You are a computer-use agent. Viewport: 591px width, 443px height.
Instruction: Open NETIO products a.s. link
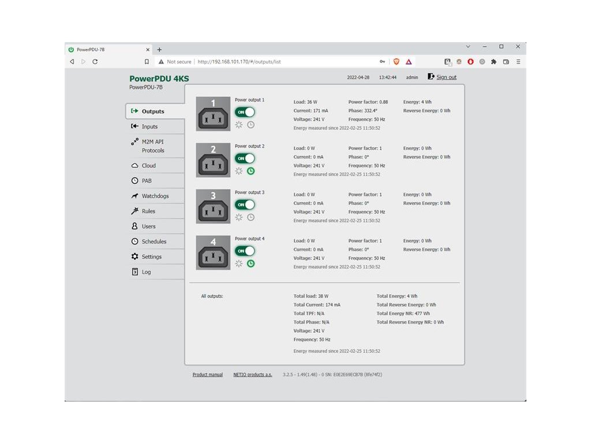click(253, 374)
